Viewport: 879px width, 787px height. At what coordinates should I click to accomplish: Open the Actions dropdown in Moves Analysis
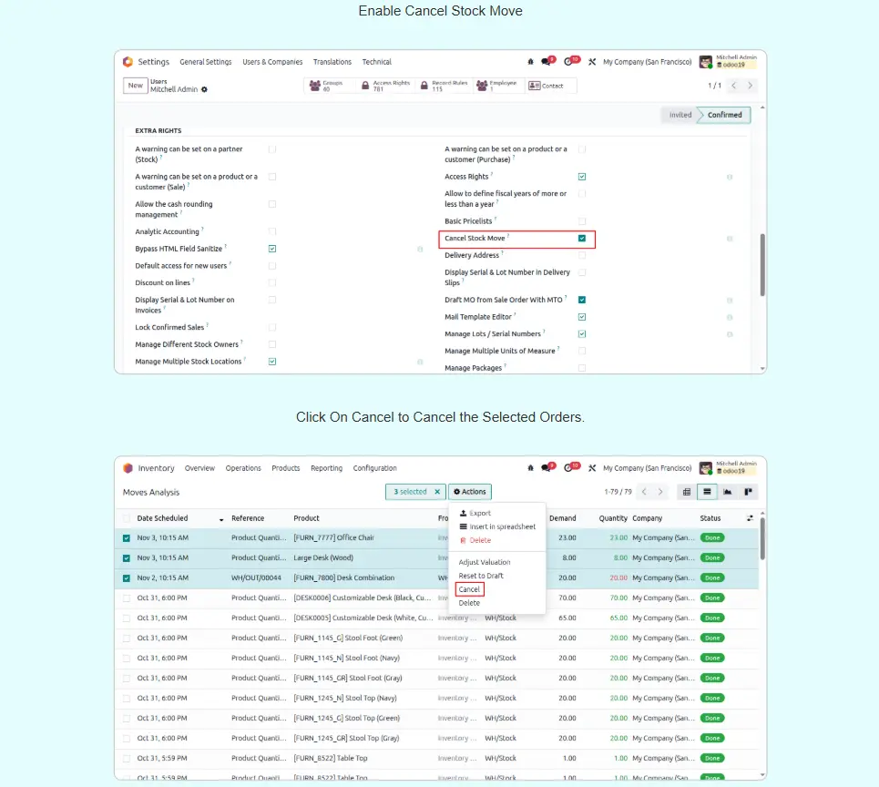coord(470,492)
